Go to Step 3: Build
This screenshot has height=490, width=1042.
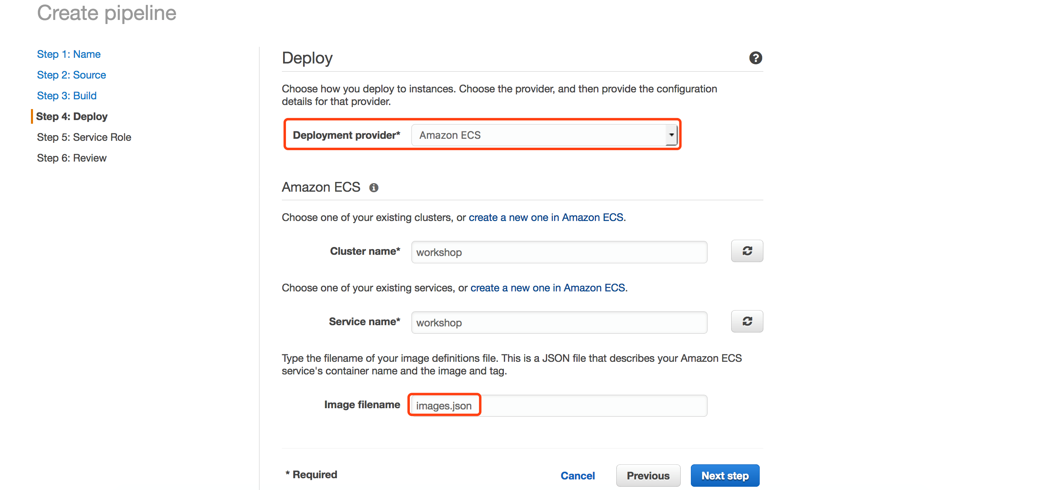coord(66,96)
